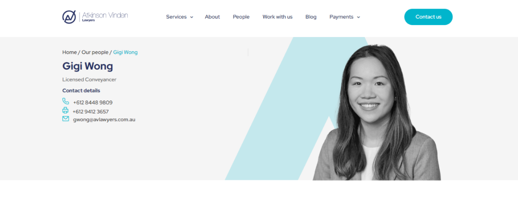Expand the Payments dropdown chevron
Image resolution: width=518 pixels, height=205 pixels.
pos(358,17)
